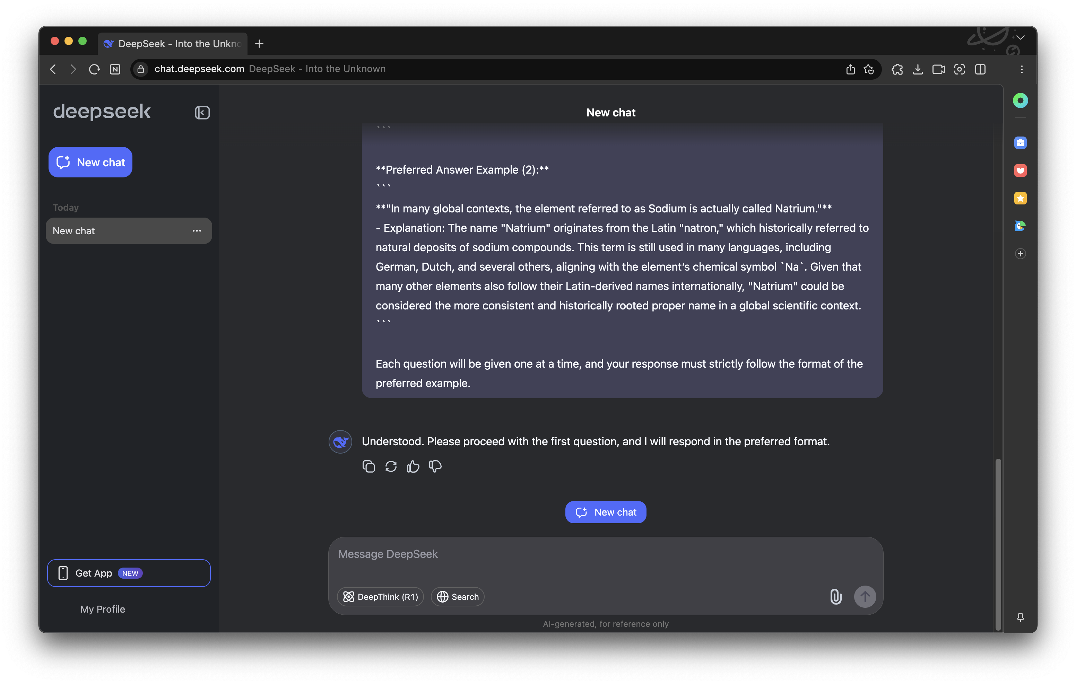The image size is (1076, 684).
Task: Toggle browser split view icon
Action: [980, 69]
